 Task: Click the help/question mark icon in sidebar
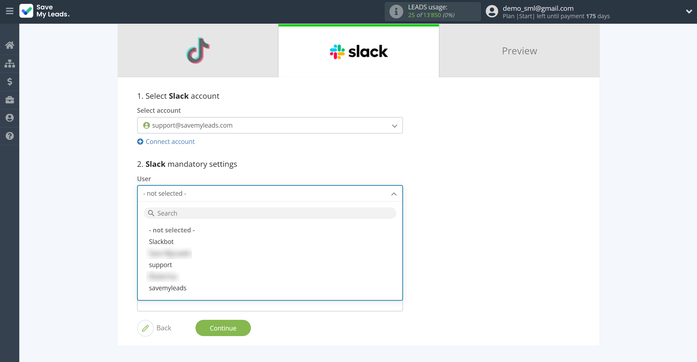[x=10, y=136]
